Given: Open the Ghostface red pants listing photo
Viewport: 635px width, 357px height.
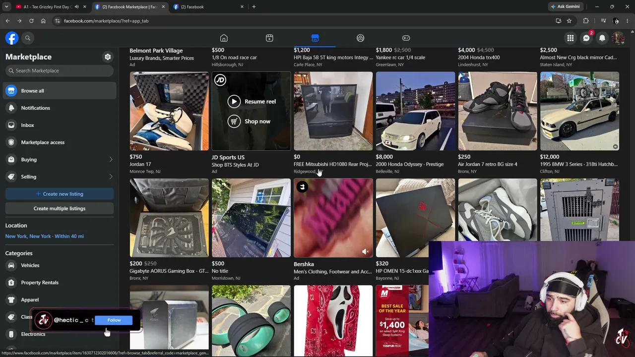Looking at the screenshot, I should (x=333, y=321).
